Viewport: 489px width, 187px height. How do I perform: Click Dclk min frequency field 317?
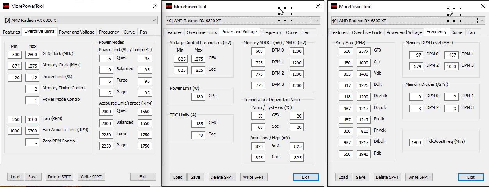pos(346,85)
